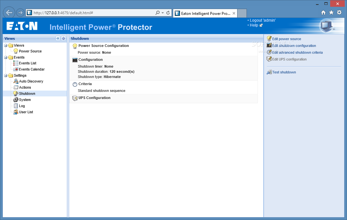This screenshot has width=347, height=220.
Task: Open Events Calendar view
Action: (32, 69)
